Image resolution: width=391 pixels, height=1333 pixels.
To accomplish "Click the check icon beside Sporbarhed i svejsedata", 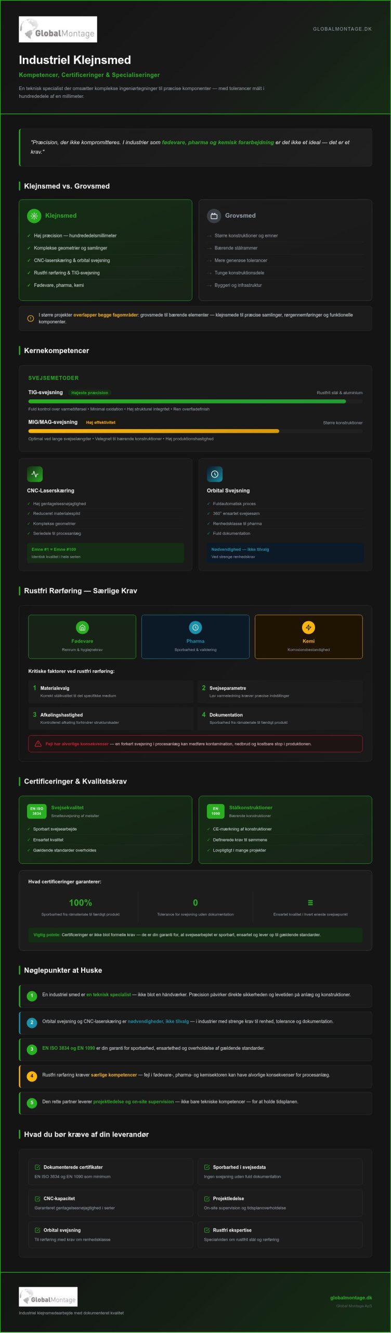I will pyautogui.click(x=207, y=1167).
